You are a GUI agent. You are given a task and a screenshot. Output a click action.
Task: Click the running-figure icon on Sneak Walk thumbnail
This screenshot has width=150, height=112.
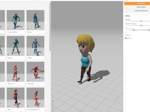(x=28, y=81)
